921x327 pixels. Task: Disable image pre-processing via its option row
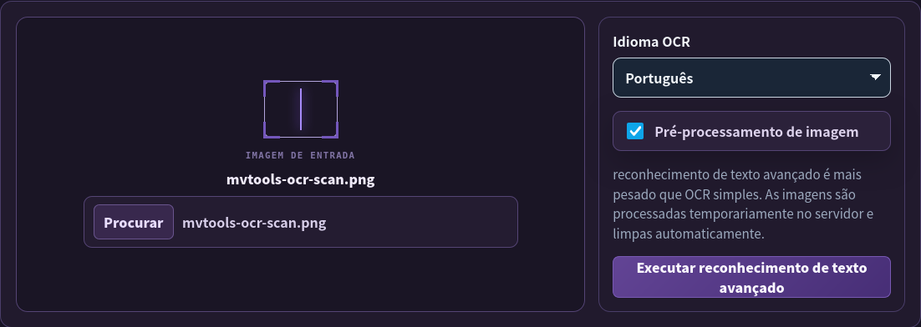tap(751, 131)
